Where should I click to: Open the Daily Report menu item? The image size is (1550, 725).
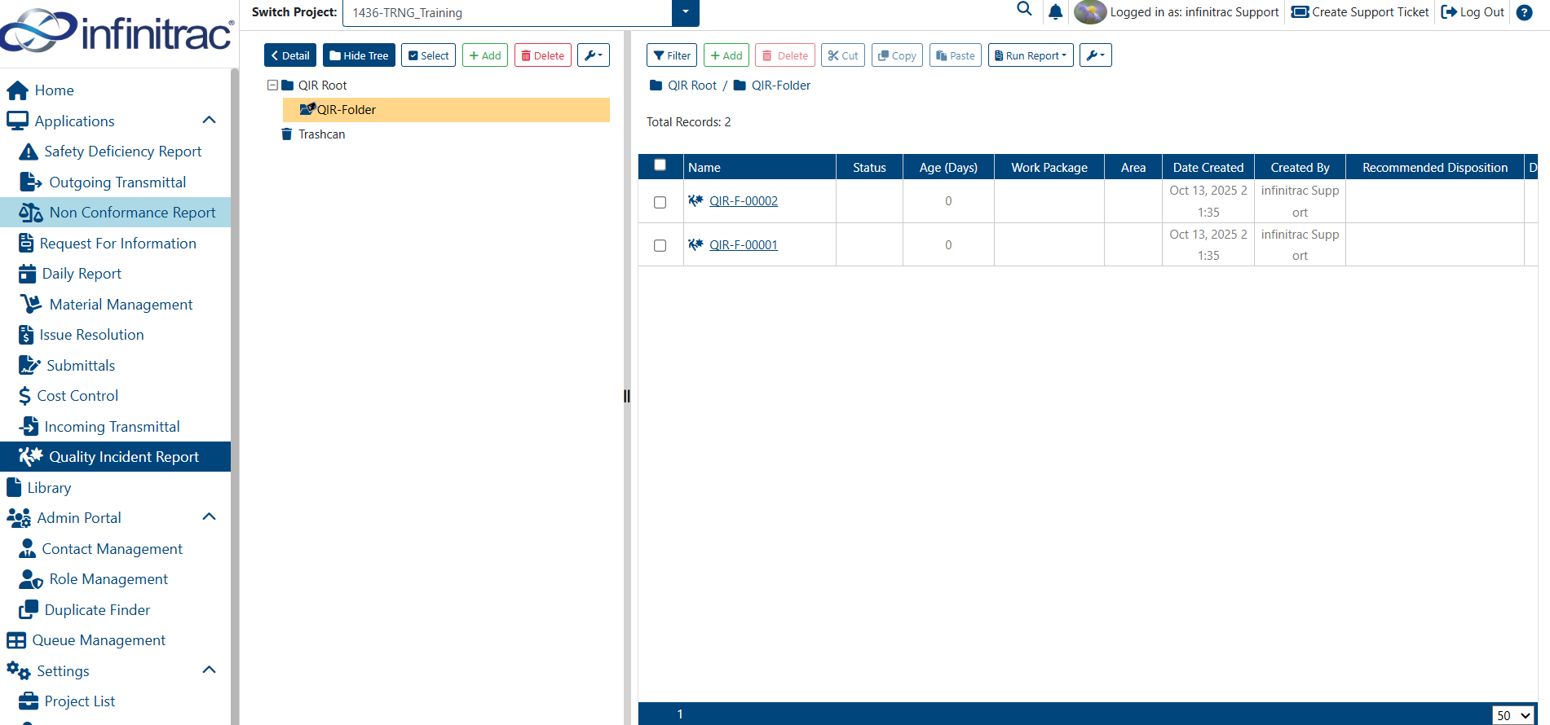[x=82, y=274]
